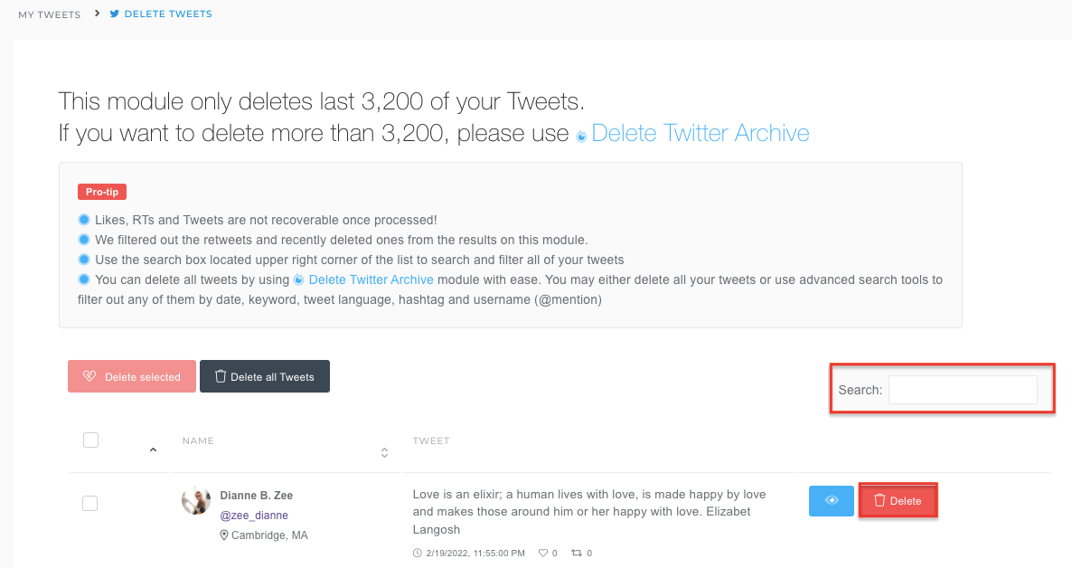
Task: Click the Pro-tip badge at the top
Action: [101, 192]
